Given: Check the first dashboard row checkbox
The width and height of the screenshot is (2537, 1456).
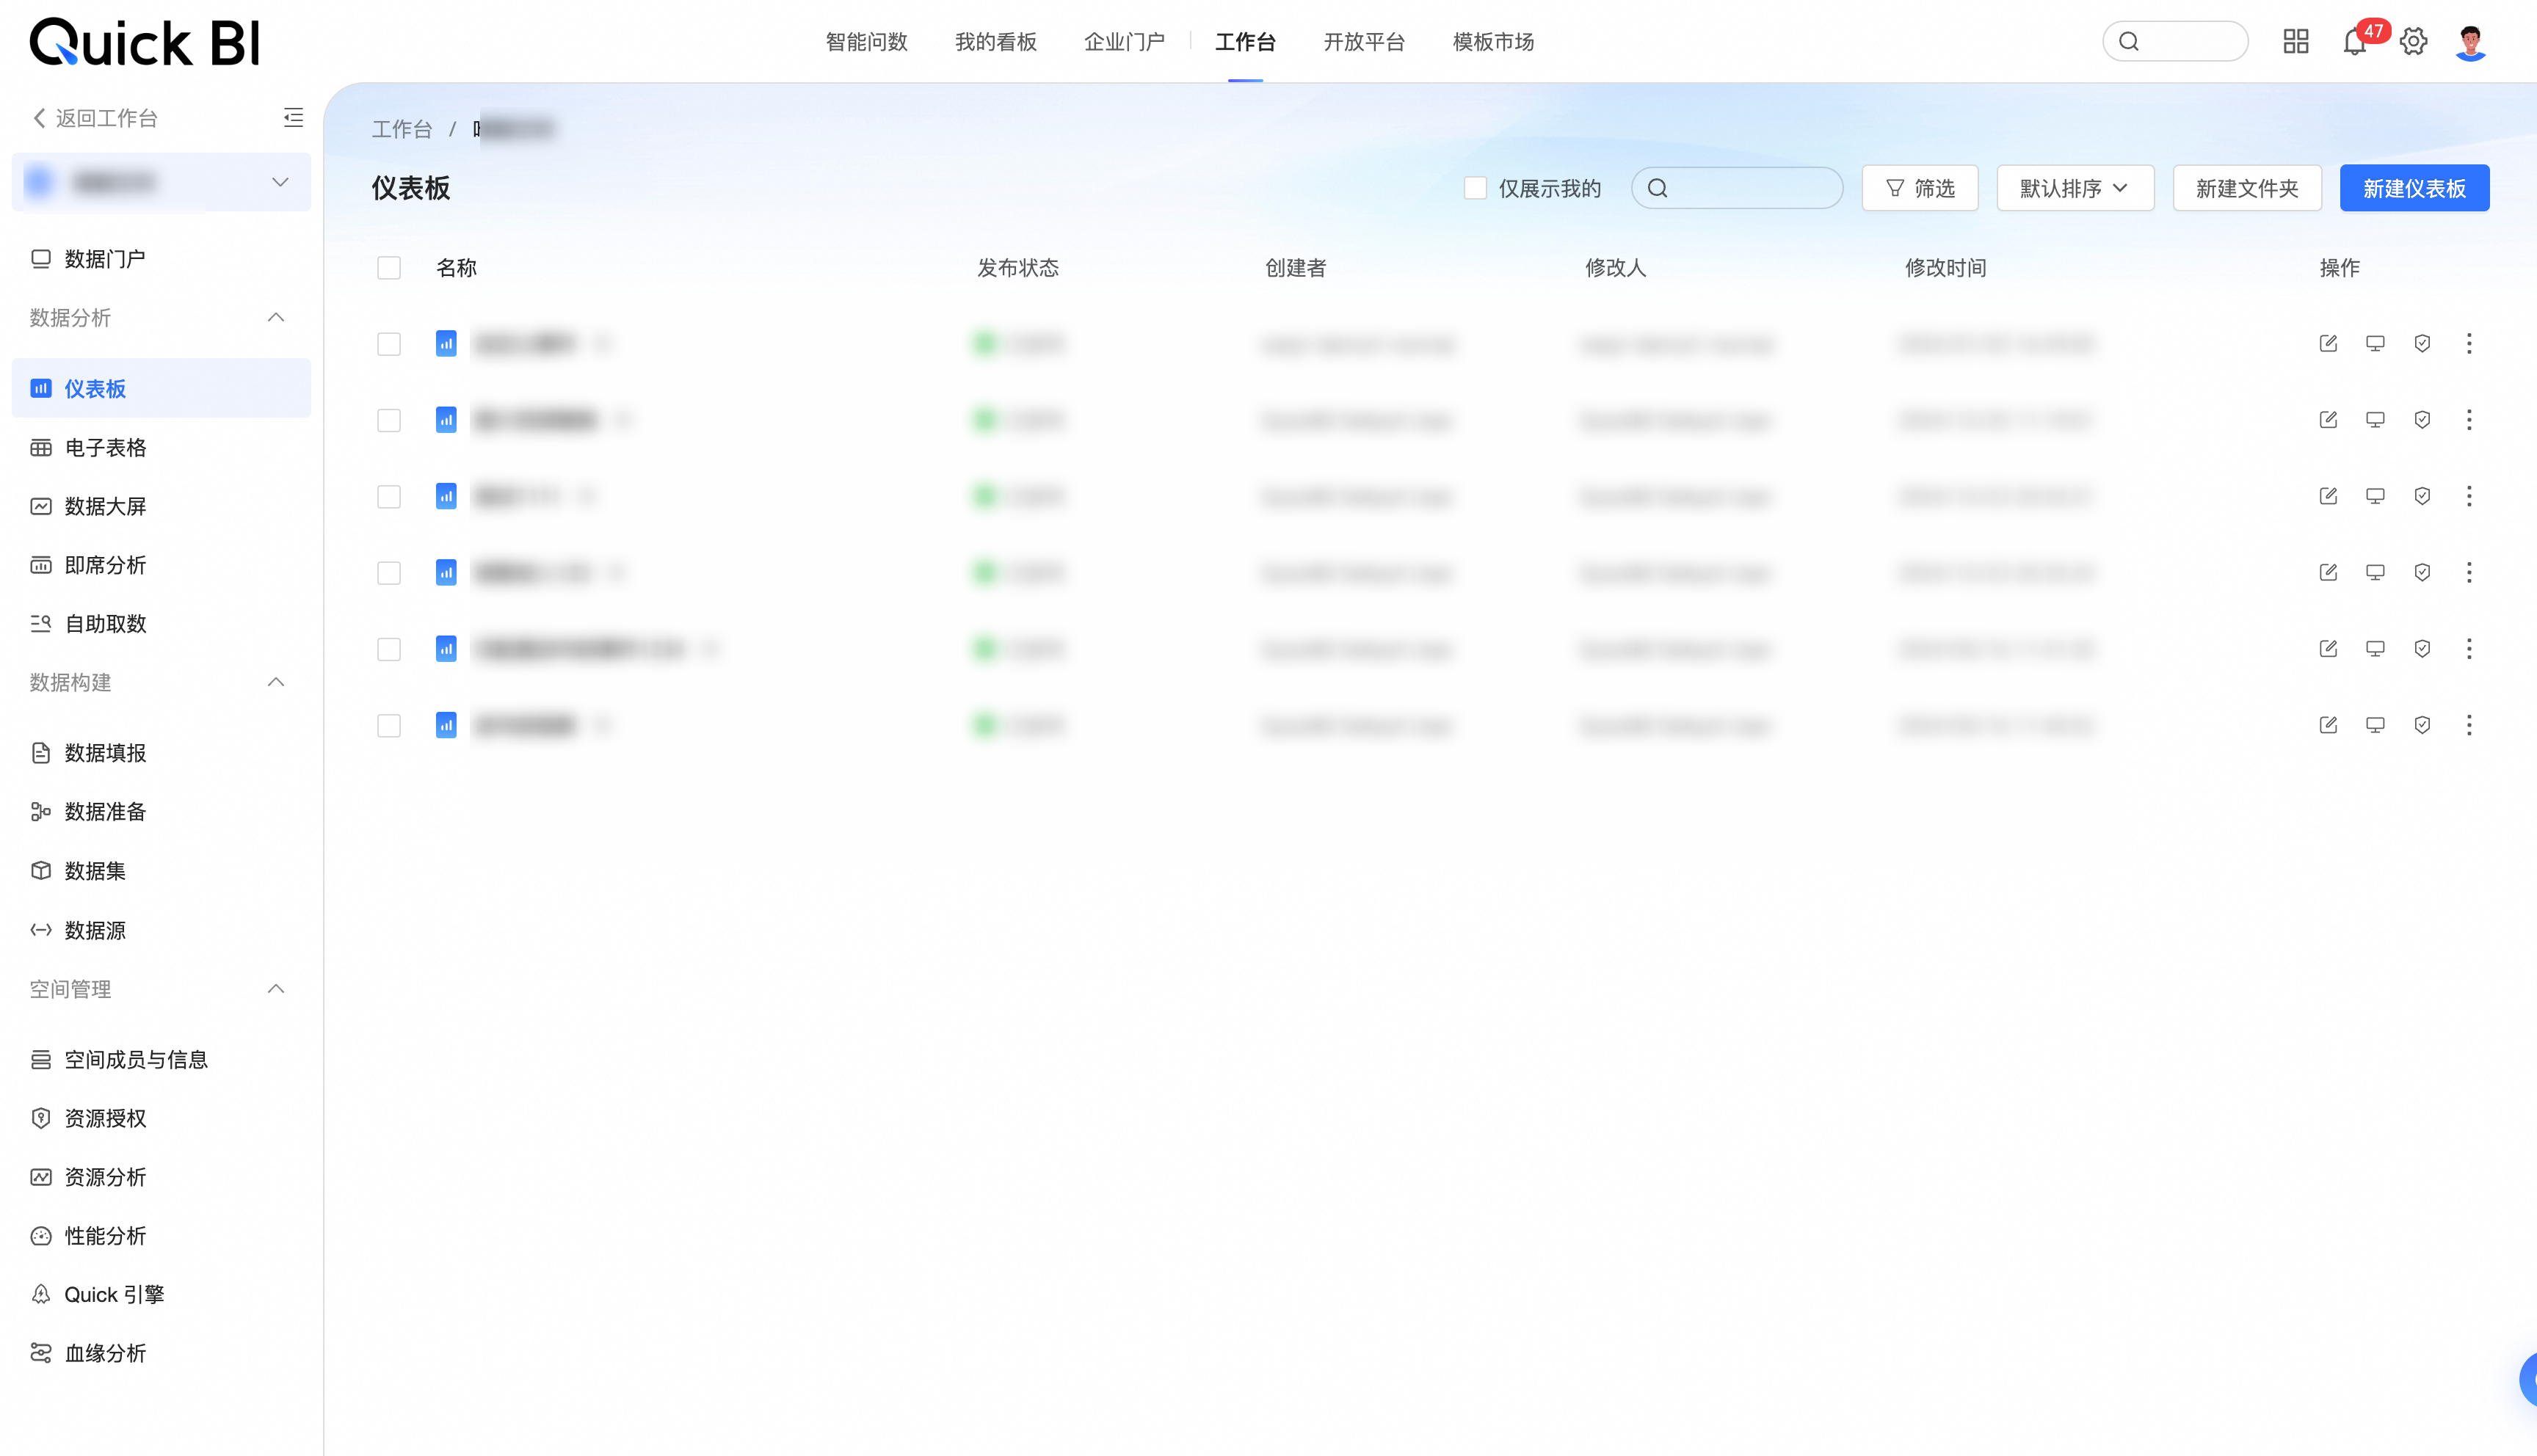Looking at the screenshot, I should click(x=389, y=344).
